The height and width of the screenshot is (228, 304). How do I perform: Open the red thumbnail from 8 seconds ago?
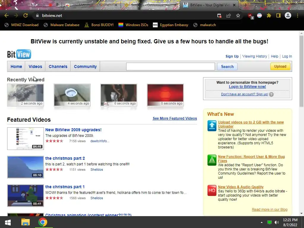pos(165,95)
